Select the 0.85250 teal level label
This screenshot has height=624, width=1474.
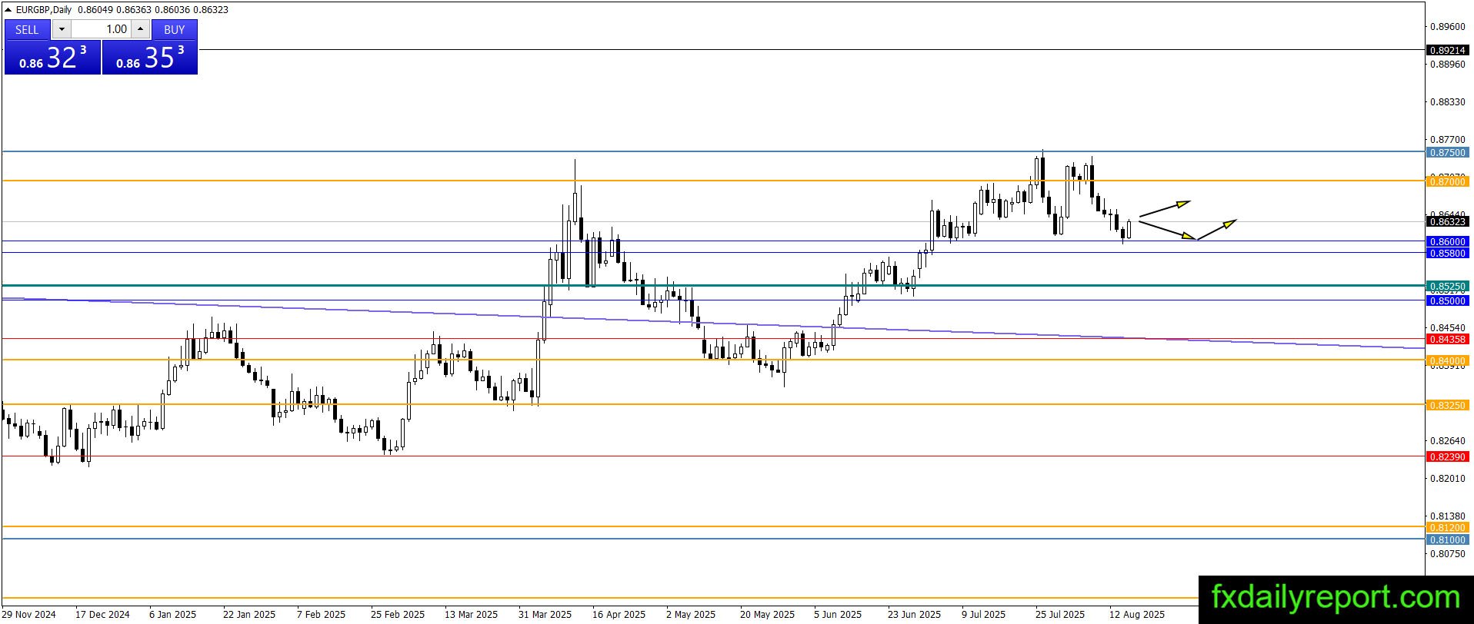tap(1447, 286)
